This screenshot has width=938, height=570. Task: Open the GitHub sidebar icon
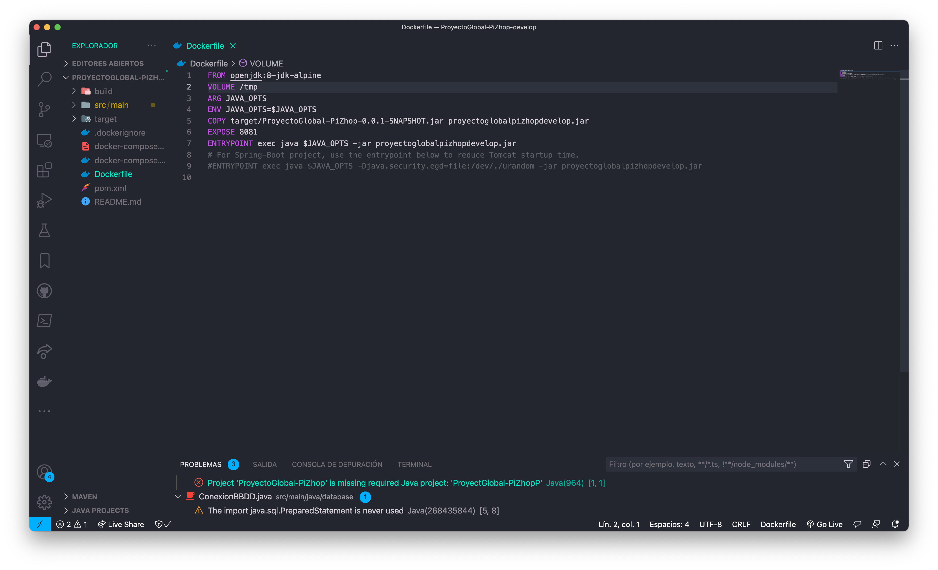click(44, 291)
